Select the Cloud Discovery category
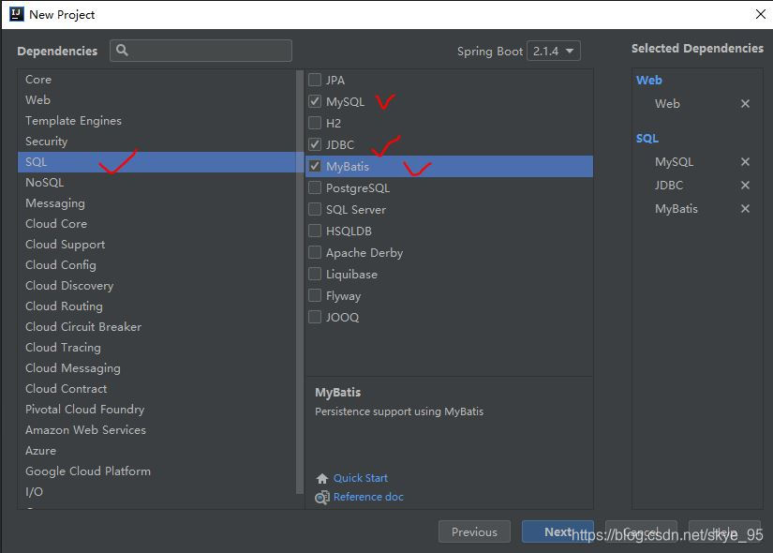773x553 pixels. click(x=156, y=286)
